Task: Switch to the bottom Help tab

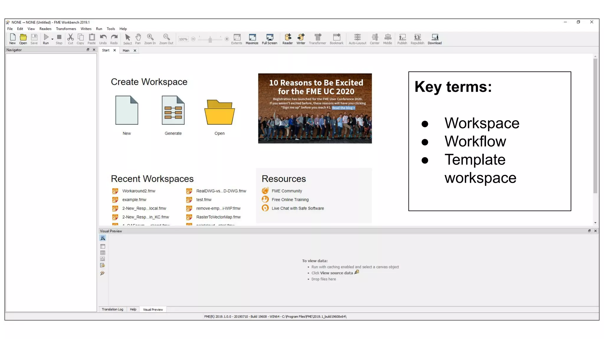Action: 133,310
